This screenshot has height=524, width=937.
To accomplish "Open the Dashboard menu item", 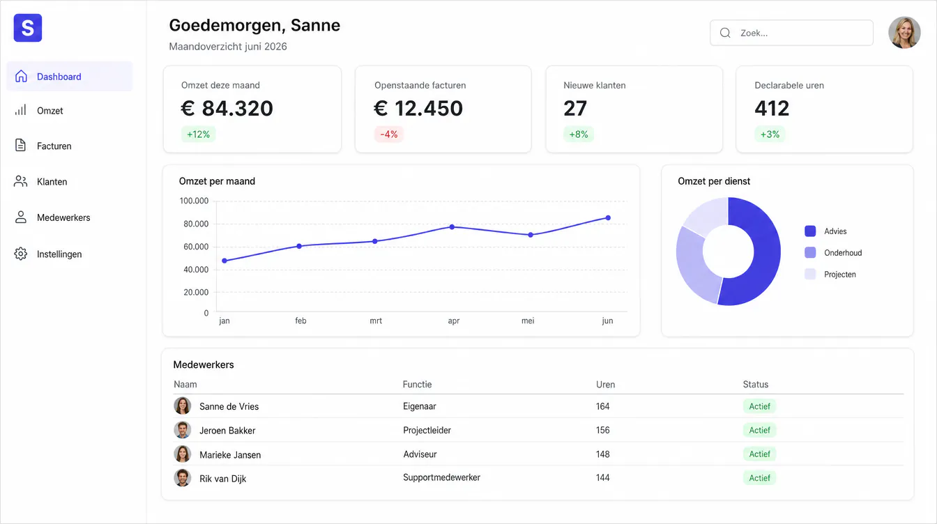I will tap(70, 77).
